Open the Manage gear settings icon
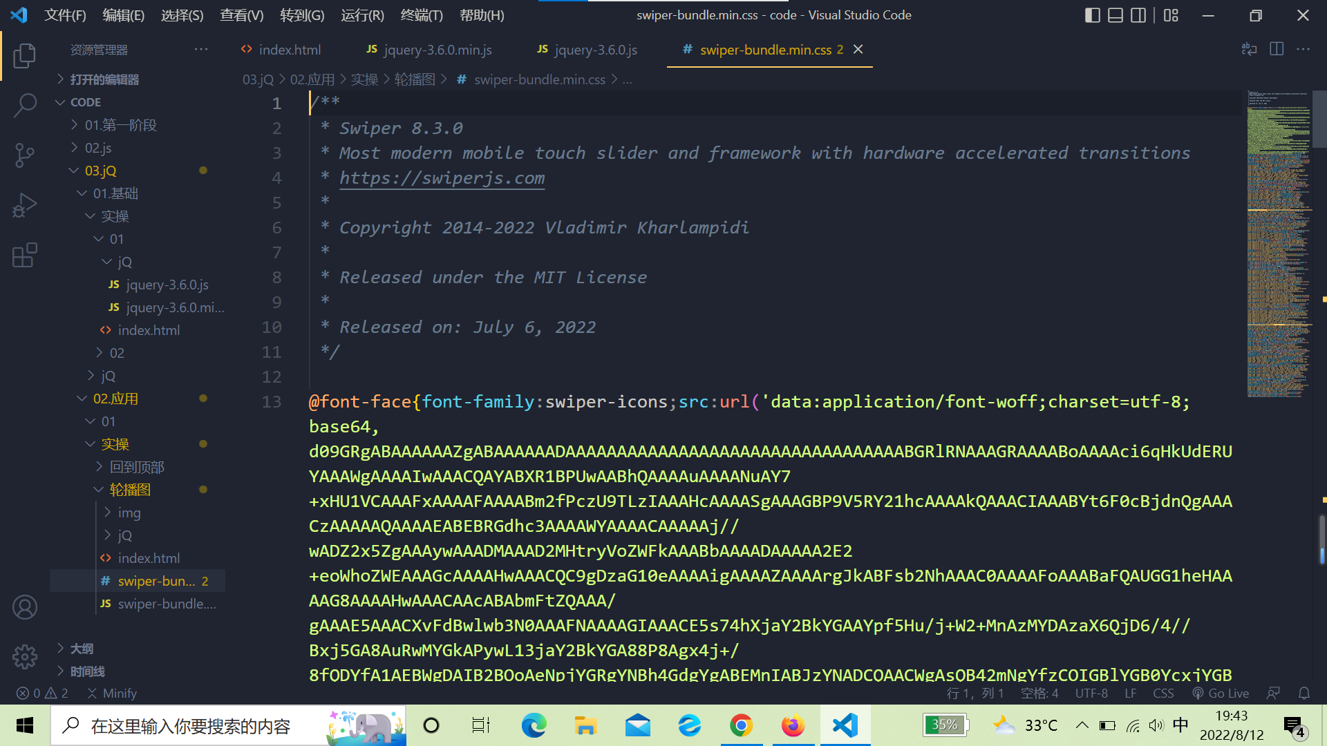The height and width of the screenshot is (746, 1327). click(x=25, y=656)
